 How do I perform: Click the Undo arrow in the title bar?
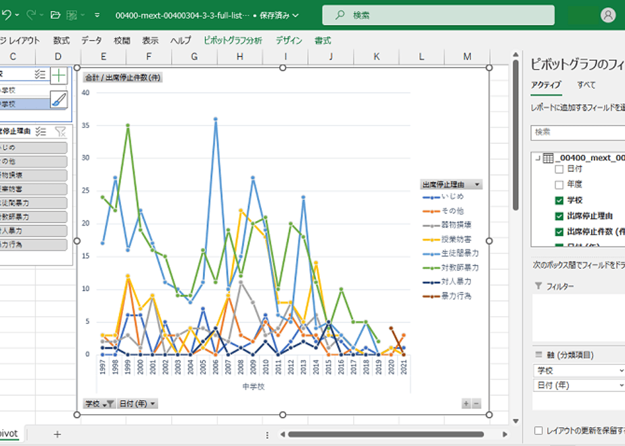click(x=6, y=15)
